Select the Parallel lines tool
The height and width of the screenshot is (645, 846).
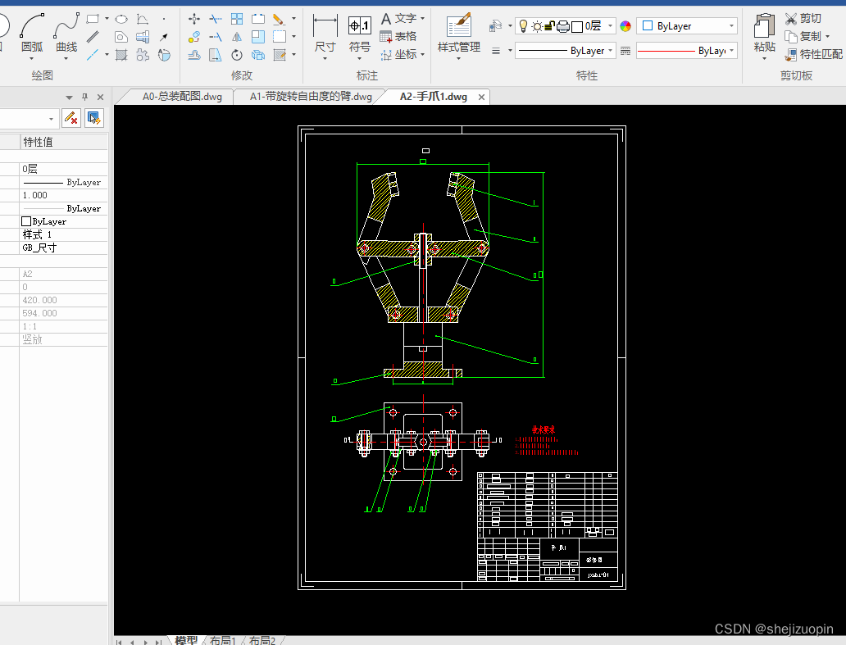[x=93, y=37]
